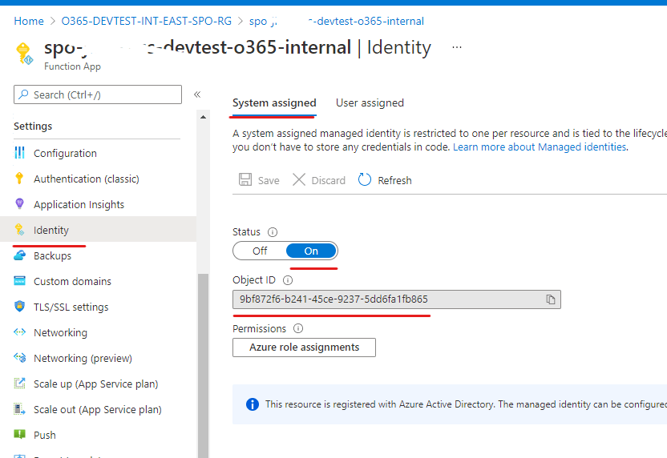Open Learn more about Managed identities link
This screenshot has height=458, width=667.
click(540, 147)
